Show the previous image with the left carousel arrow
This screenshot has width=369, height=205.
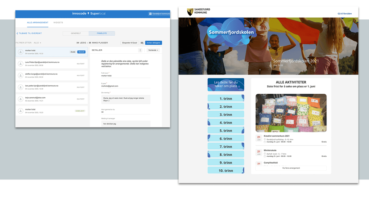pyautogui.click(x=261, y=113)
